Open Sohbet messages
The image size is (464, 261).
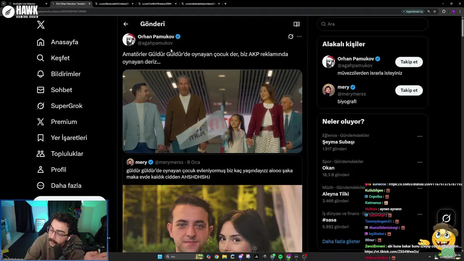click(54, 90)
